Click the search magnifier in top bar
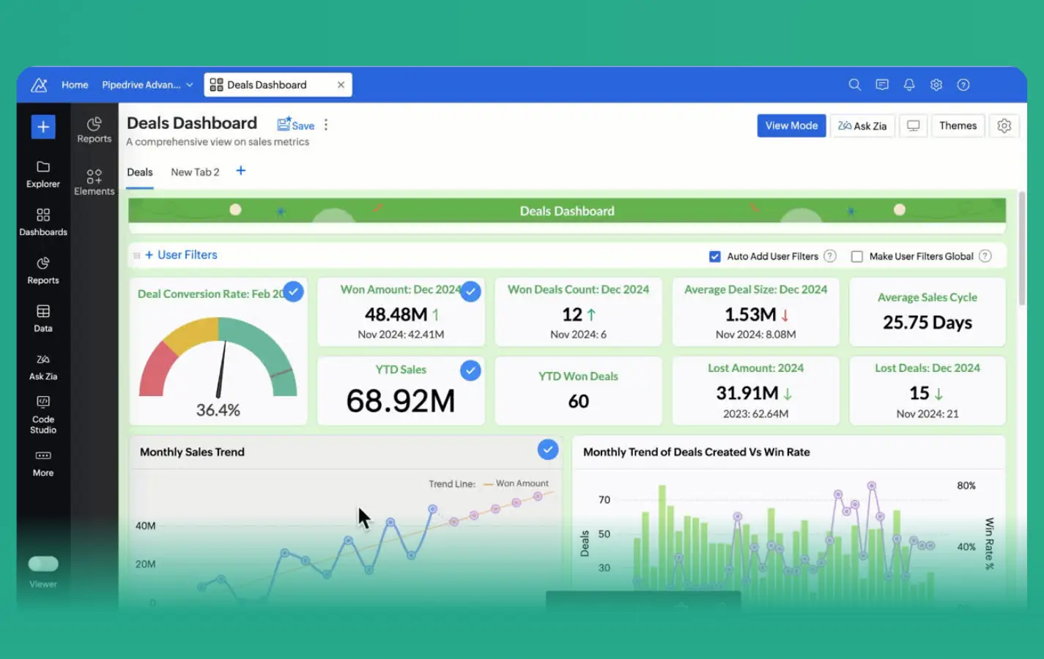Viewport: 1044px width, 659px height. (854, 85)
